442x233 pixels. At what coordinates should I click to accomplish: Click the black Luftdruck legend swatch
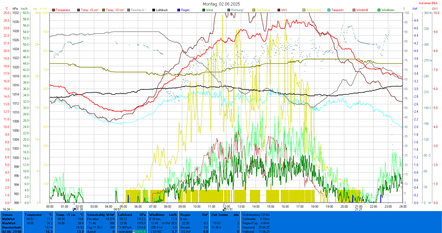[154, 10]
